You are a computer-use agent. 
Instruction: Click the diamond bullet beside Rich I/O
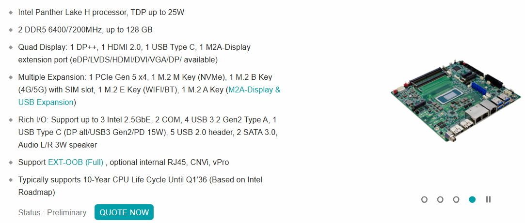pos(11,119)
